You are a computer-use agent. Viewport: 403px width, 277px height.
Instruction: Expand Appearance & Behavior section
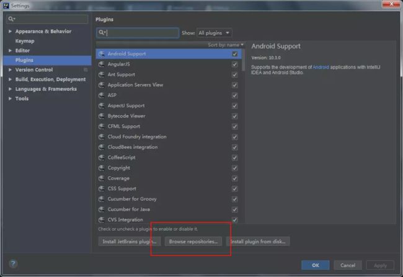[10, 32]
